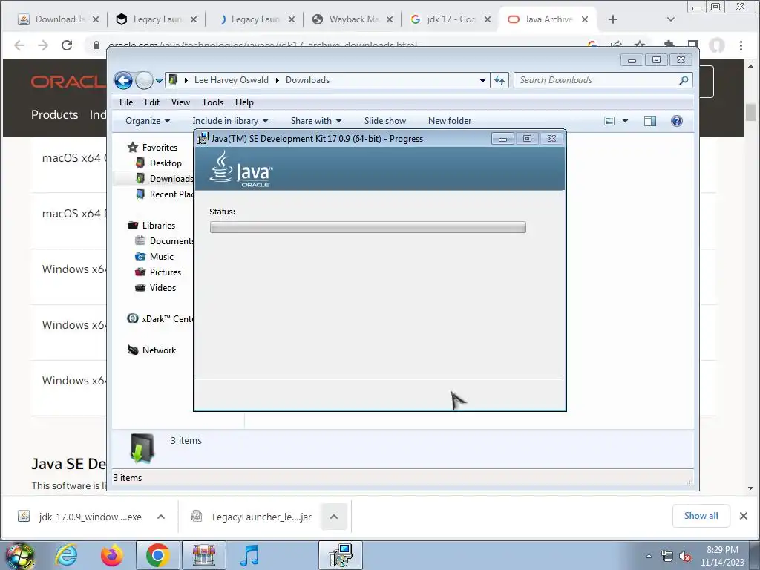
Task: Click Products in Oracle navigation
Action: [x=54, y=115]
